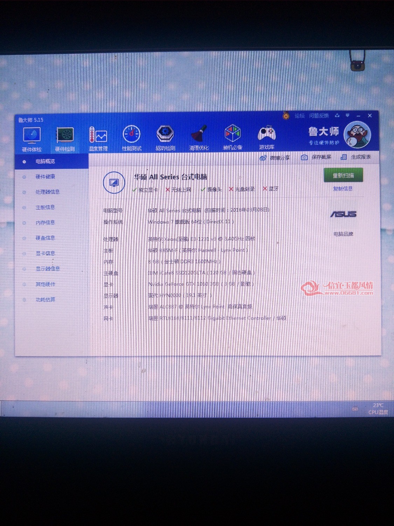The width and height of the screenshot is (394, 526).
Task: Click the 电脑品牌 label
Action: click(343, 234)
